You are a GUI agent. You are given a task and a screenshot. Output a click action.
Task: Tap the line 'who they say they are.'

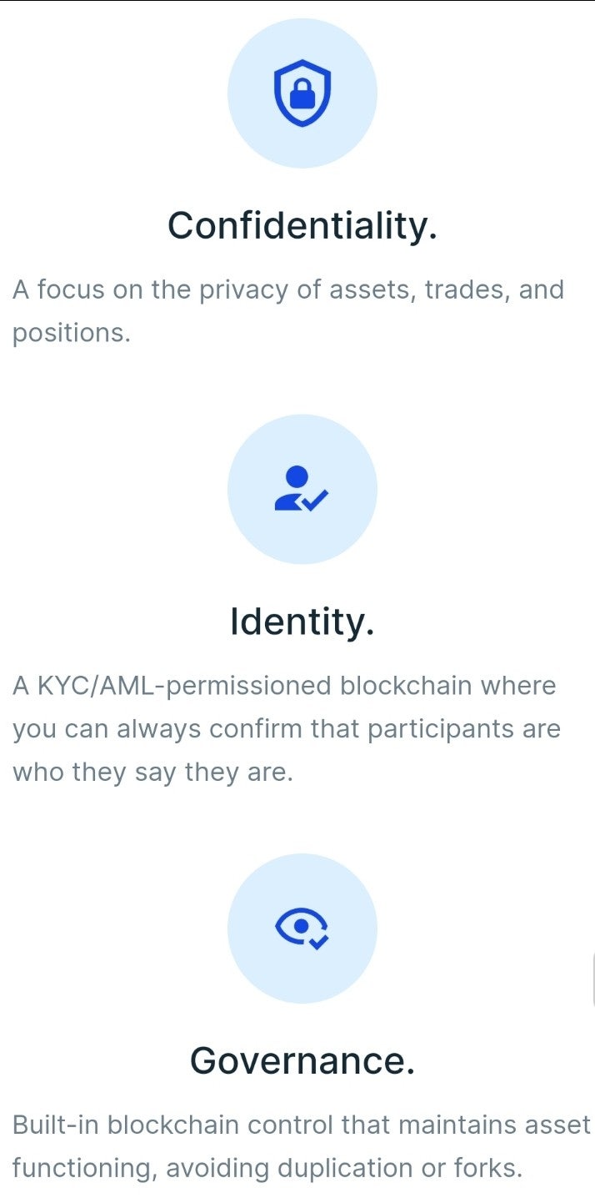click(152, 773)
